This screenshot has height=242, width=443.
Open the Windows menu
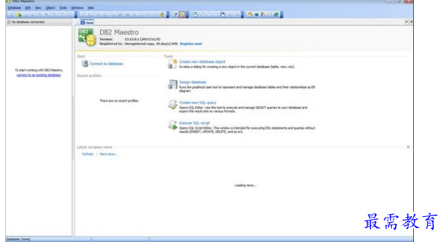click(x=77, y=8)
